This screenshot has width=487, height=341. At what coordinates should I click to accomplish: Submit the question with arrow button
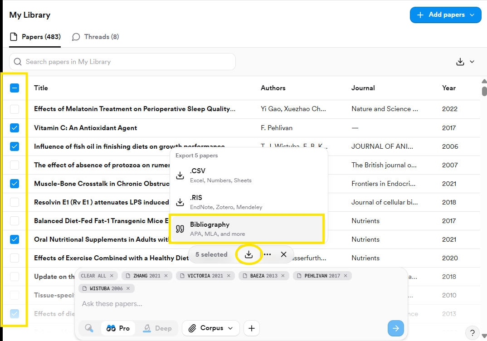coord(396,328)
